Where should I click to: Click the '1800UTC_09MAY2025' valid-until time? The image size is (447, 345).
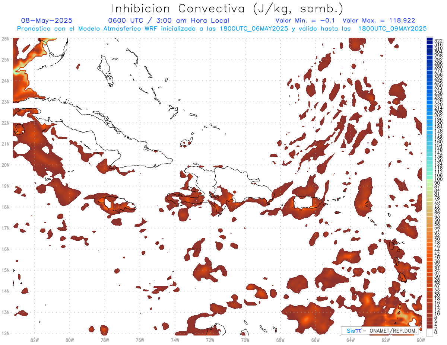tap(392, 29)
